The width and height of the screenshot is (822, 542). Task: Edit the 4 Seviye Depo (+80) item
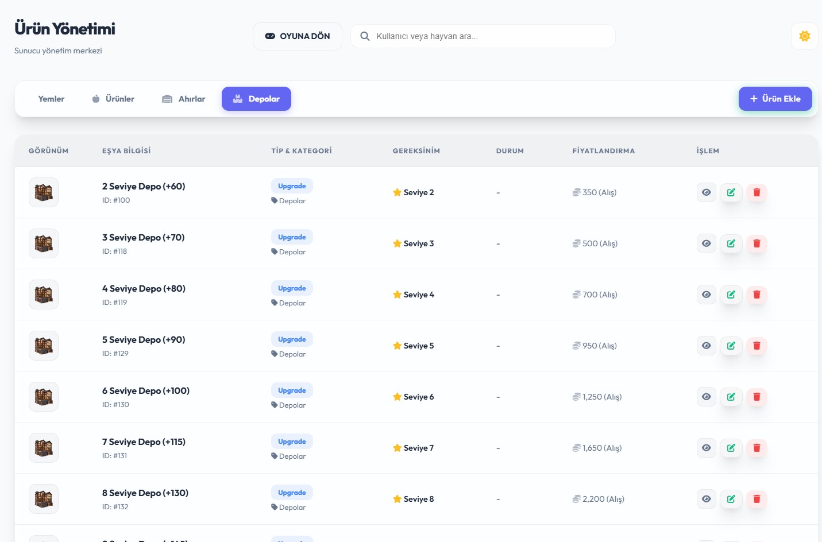point(731,295)
